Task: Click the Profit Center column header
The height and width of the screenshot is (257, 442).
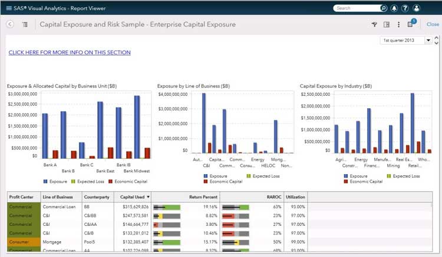Action: pyautogui.click(x=22, y=197)
